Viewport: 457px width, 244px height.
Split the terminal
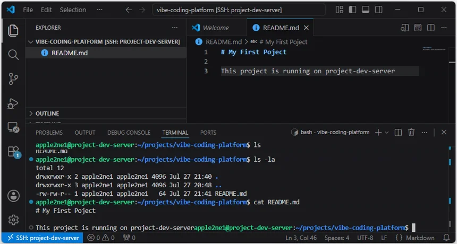pyautogui.click(x=398, y=132)
